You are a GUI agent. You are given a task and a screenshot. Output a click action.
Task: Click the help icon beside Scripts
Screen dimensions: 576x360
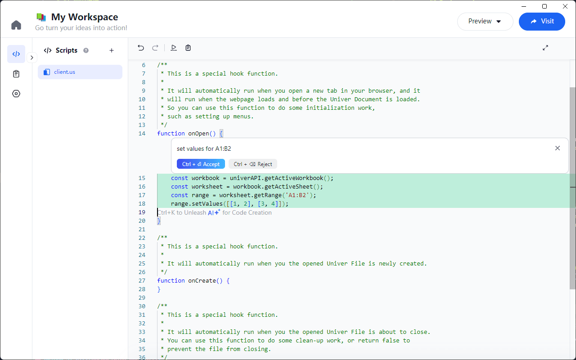coord(86,50)
